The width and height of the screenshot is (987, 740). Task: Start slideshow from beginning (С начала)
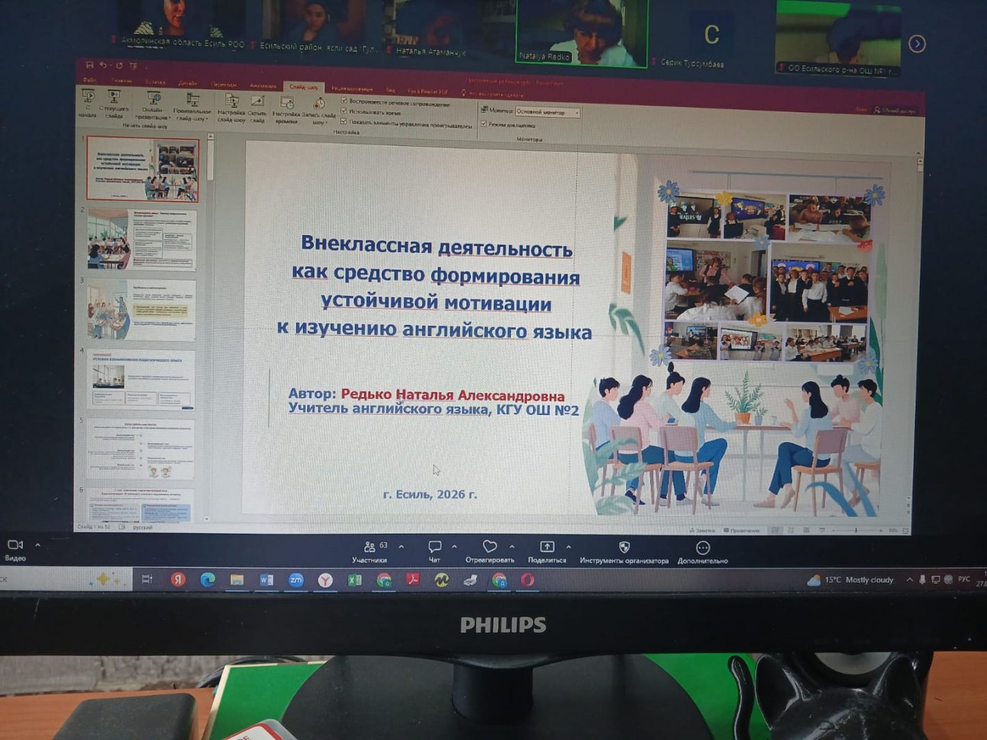pos(88,99)
